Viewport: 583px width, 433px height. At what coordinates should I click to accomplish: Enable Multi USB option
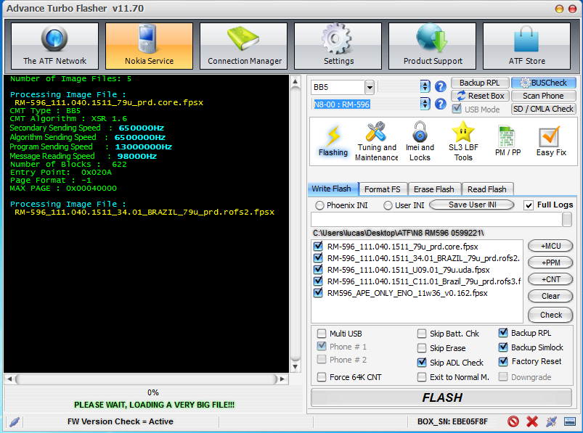322,334
